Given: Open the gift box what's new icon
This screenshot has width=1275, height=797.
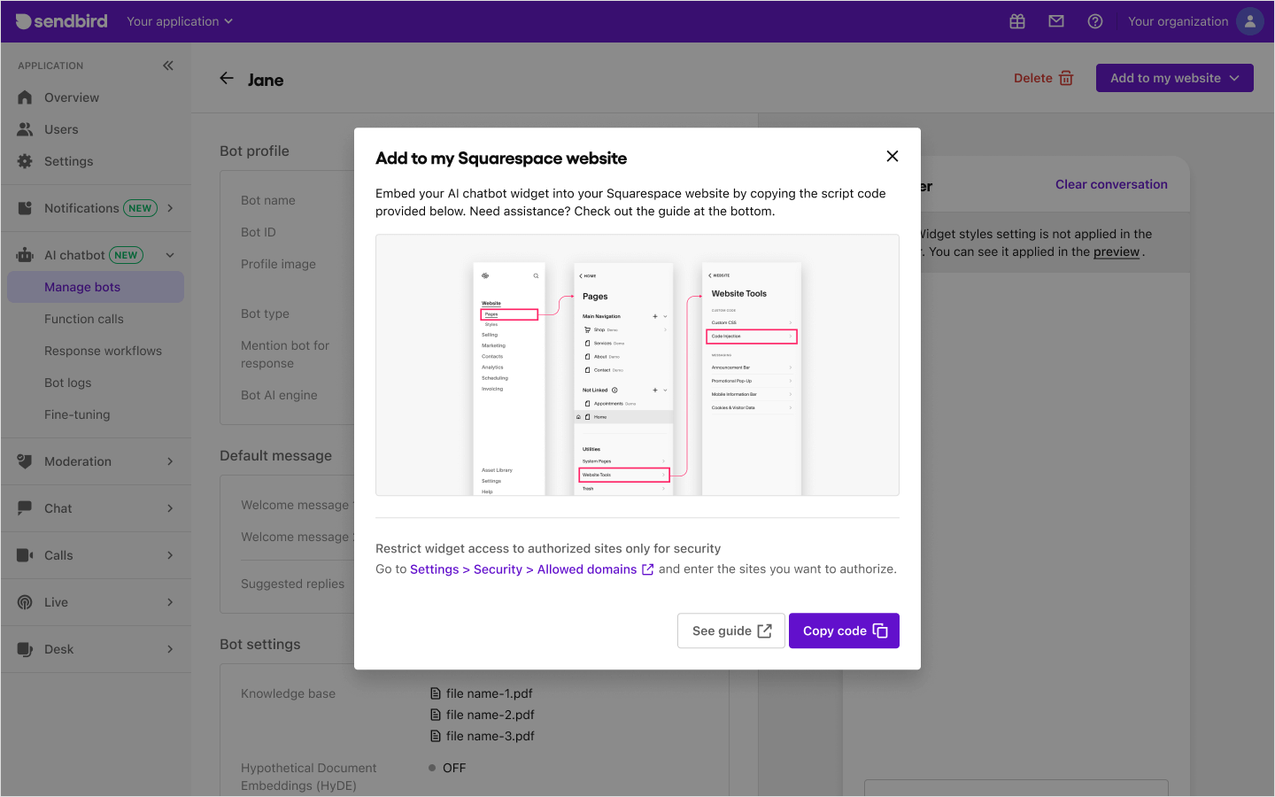Looking at the screenshot, I should click(1017, 21).
